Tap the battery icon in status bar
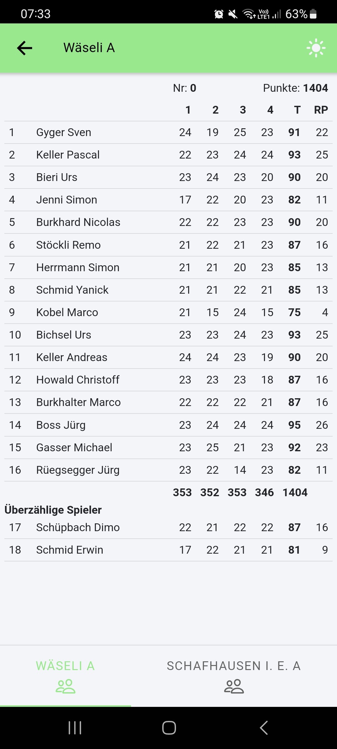337x749 pixels. tap(313, 14)
